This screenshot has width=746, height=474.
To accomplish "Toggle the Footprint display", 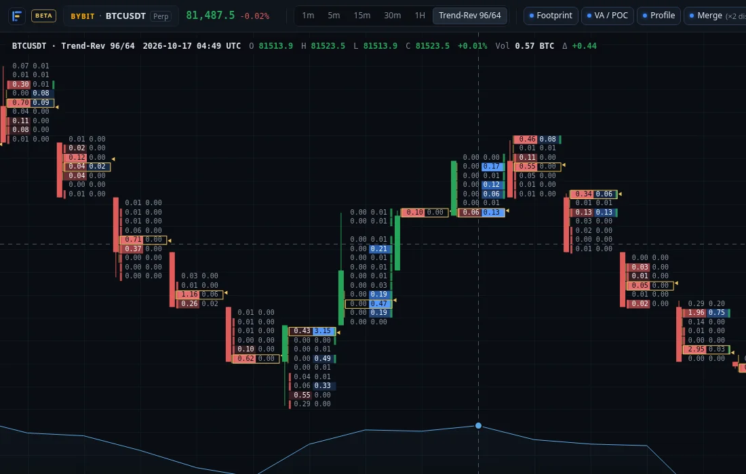I will tap(551, 16).
